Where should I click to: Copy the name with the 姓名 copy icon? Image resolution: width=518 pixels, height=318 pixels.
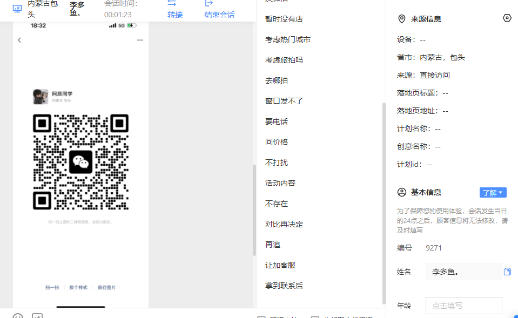[x=507, y=272]
